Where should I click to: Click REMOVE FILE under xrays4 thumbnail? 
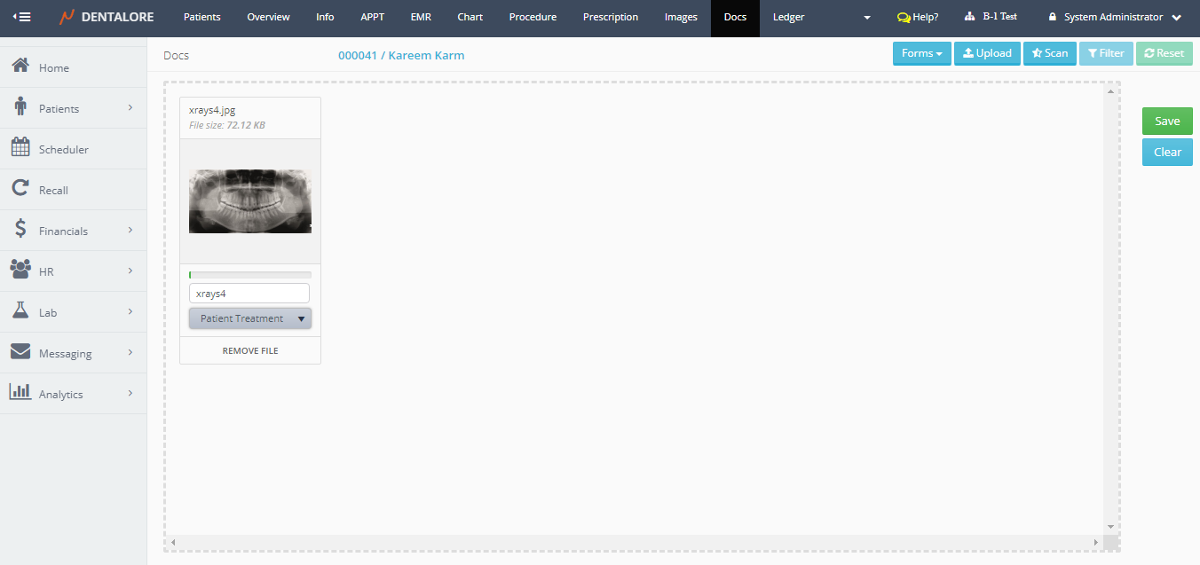click(x=250, y=350)
